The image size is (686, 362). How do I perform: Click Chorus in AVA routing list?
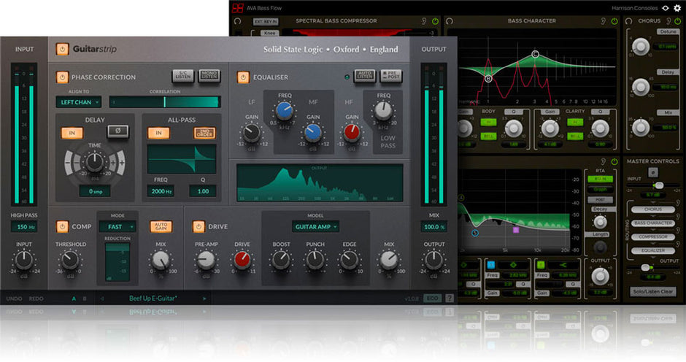[x=652, y=209]
